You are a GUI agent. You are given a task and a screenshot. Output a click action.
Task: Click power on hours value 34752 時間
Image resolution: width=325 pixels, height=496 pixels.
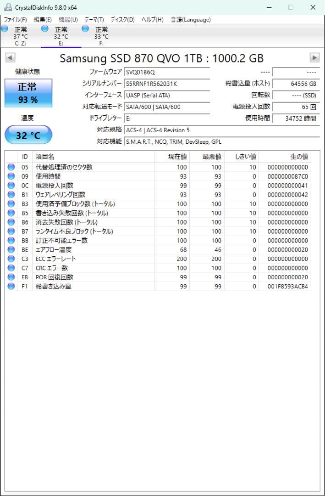[296, 118]
